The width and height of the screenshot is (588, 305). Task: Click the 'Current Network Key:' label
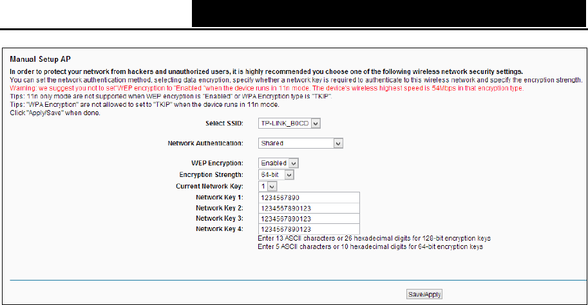[x=209, y=186]
